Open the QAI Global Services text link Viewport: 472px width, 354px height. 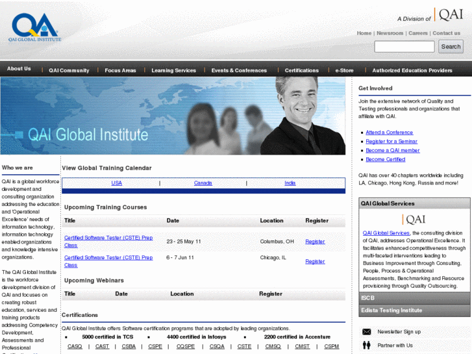386,233
